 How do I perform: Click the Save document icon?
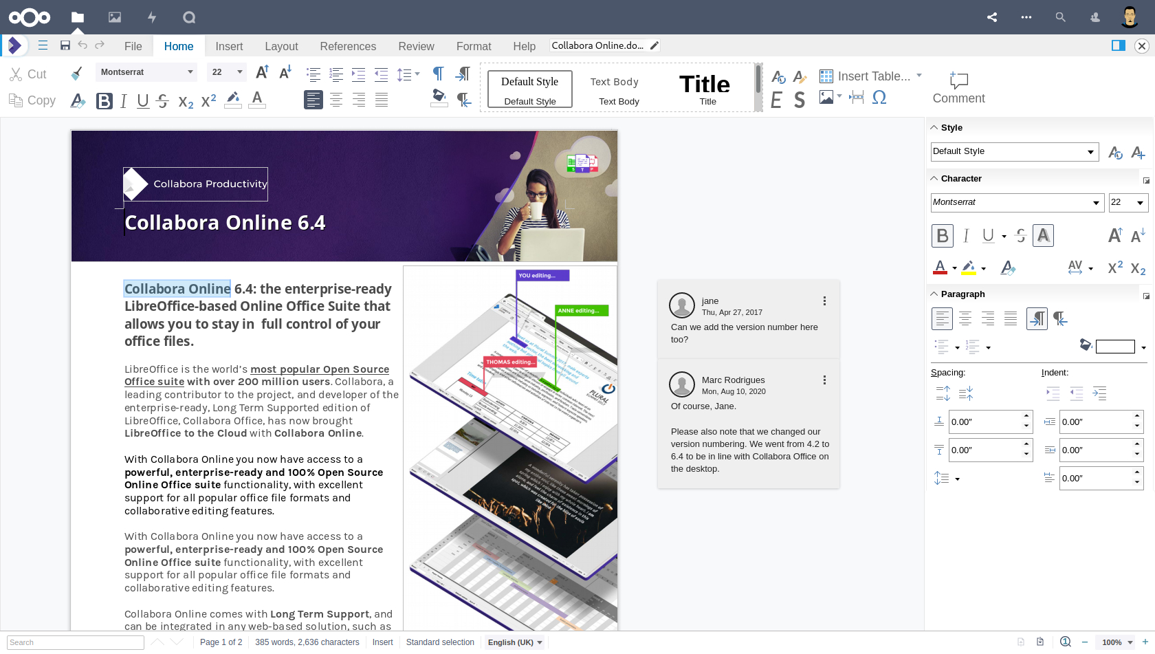(65, 45)
